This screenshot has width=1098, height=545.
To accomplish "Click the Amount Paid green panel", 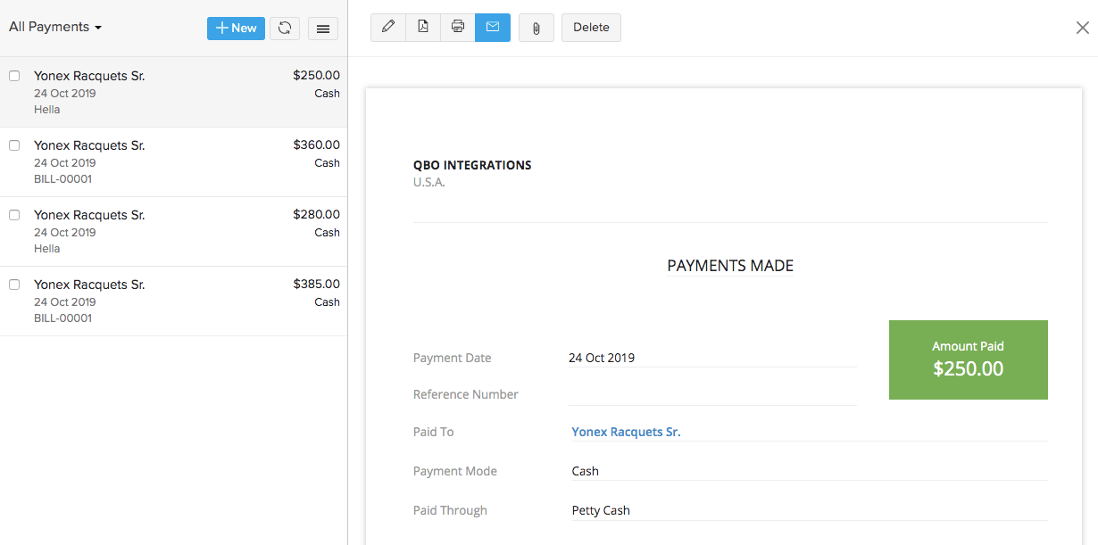I will pyautogui.click(x=968, y=359).
